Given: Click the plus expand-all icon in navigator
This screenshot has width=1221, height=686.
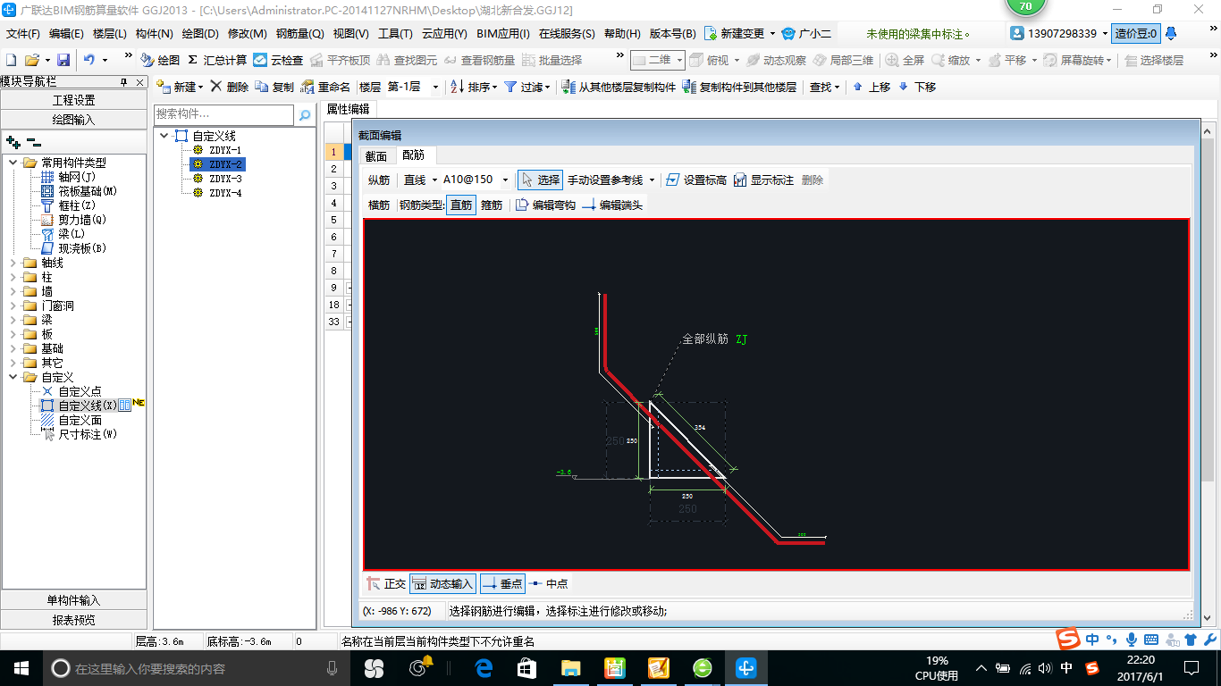Looking at the screenshot, I should click(13, 141).
